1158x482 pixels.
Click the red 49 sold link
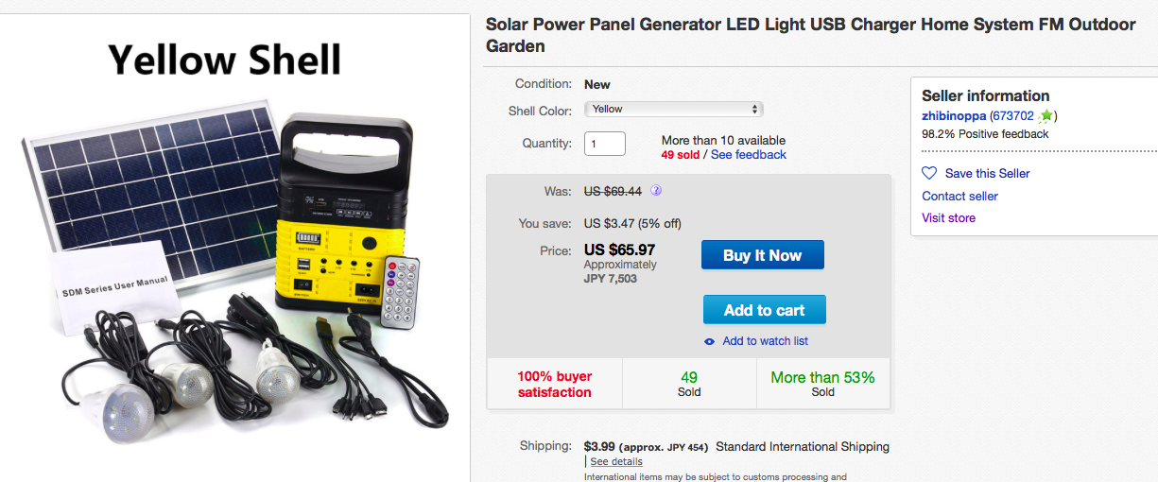(x=681, y=155)
